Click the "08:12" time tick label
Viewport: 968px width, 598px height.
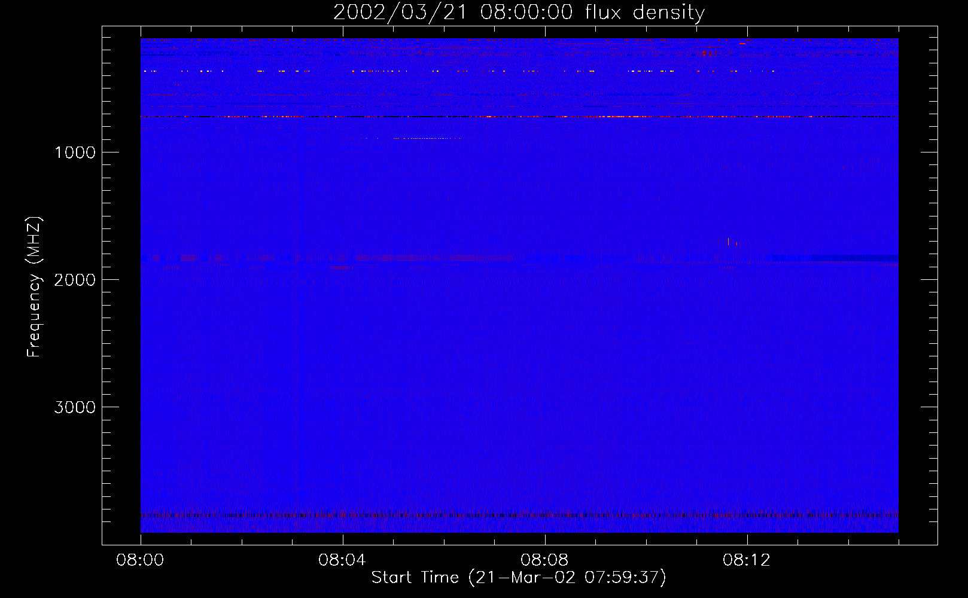[747, 560]
